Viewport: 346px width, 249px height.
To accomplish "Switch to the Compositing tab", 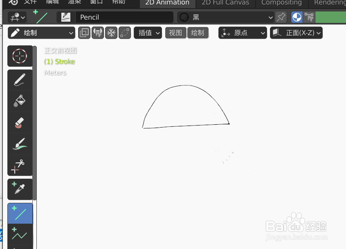I will coord(281,3).
